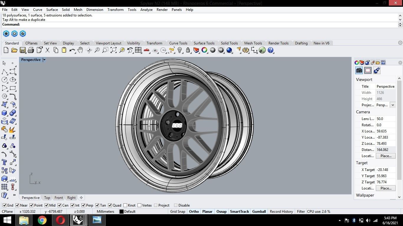Toggle the Cen osnap checkbox
The image size is (403, 226).
pos(59,205)
